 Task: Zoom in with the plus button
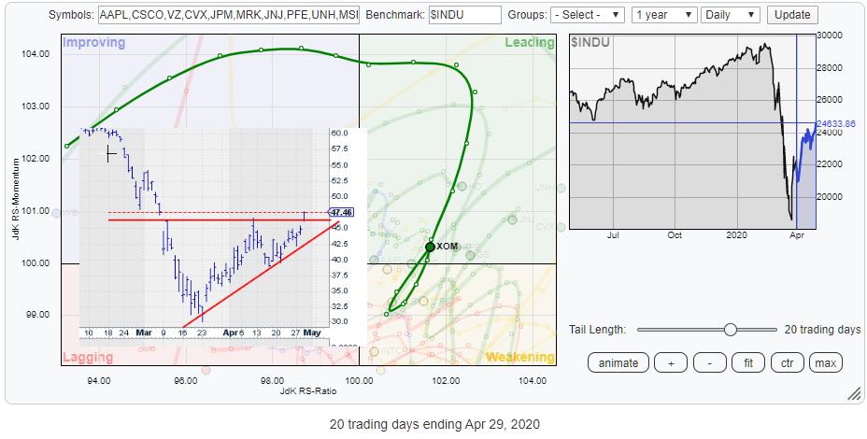pos(671,362)
